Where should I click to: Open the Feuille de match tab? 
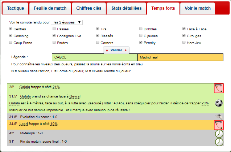click(x=50, y=8)
